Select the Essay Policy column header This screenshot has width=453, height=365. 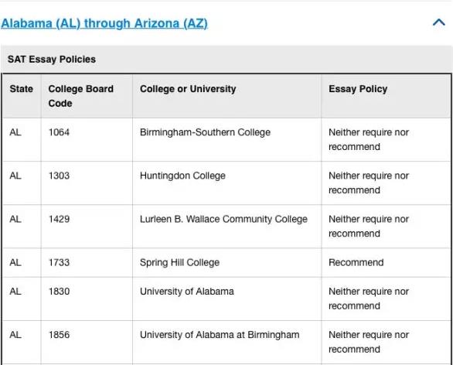[x=386, y=96]
